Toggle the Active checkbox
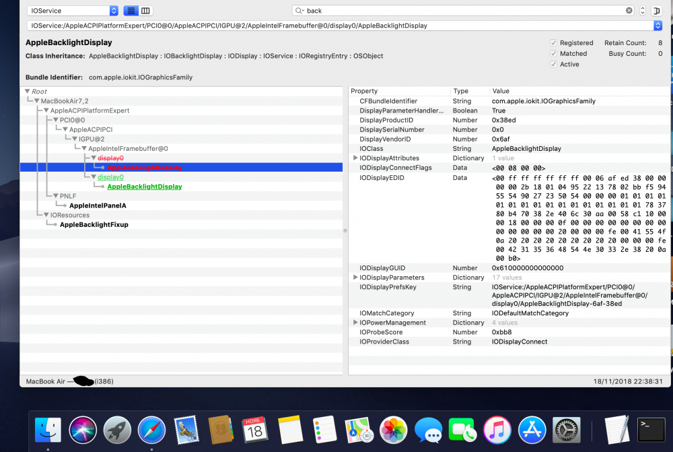673x452 pixels. (554, 65)
